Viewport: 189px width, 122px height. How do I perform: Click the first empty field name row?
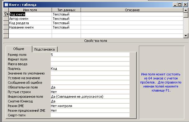pyautogui.click(x=30, y=32)
